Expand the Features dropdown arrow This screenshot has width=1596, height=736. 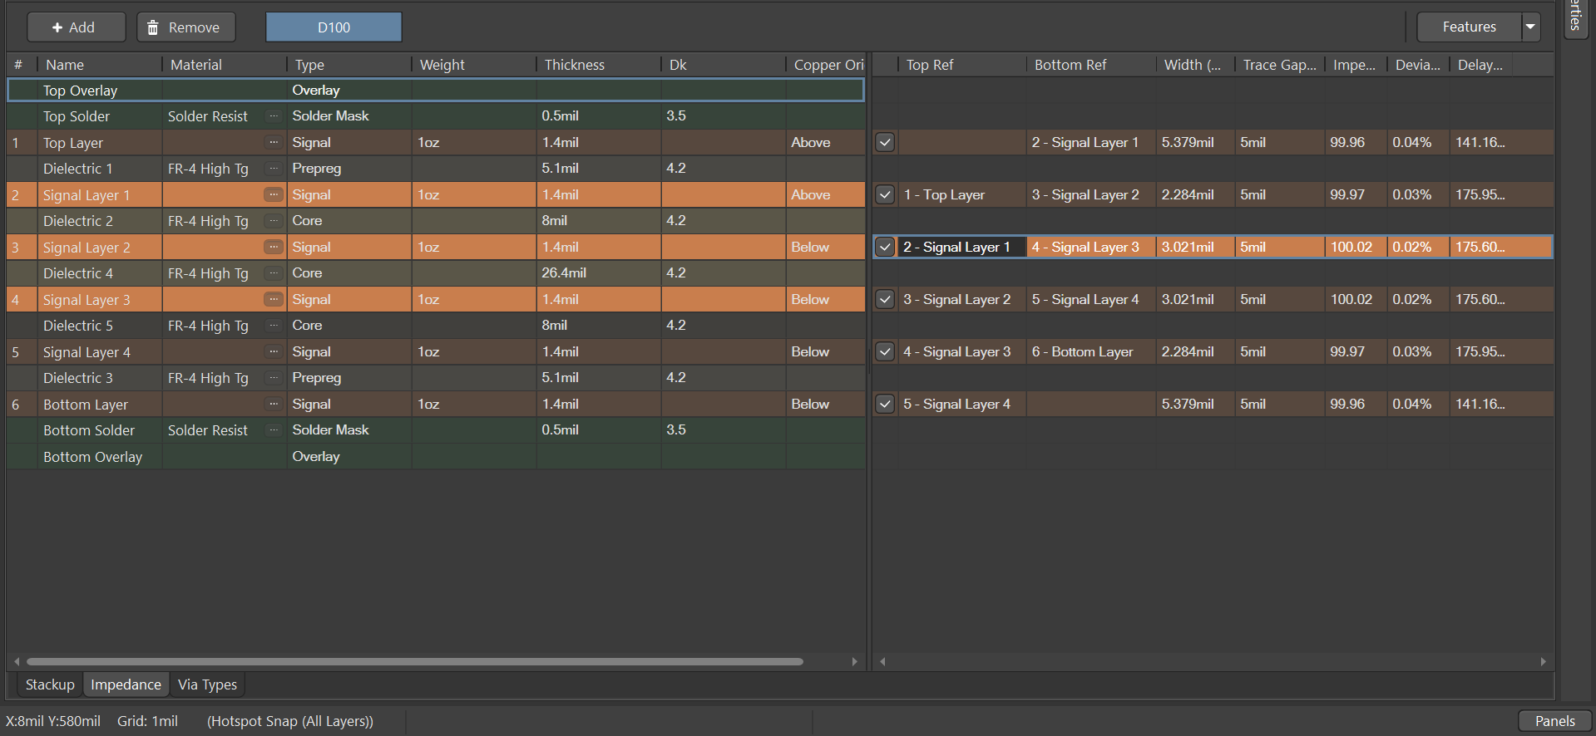click(1530, 27)
